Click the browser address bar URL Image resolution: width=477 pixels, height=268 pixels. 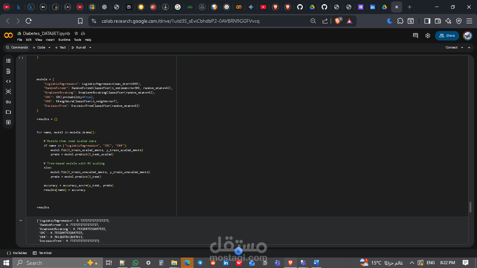181,21
